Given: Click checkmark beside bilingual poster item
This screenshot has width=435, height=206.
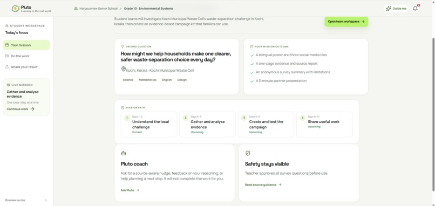Looking at the screenshot, I should tap(252, 55).
